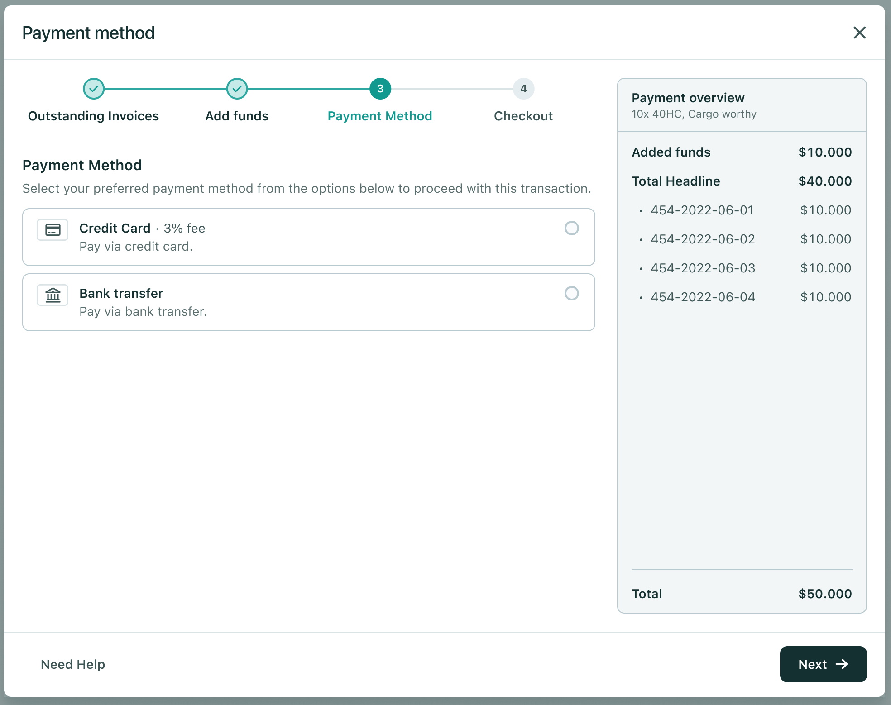The height and width of the screenshot is (705, 891).
Task: Click the step 3 circle icon
Action: click(x=380, y=89)
